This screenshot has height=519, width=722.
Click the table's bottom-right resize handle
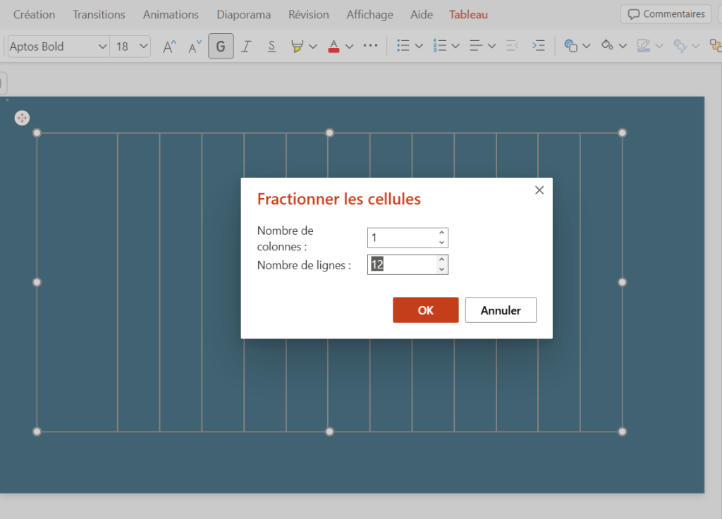622,432
